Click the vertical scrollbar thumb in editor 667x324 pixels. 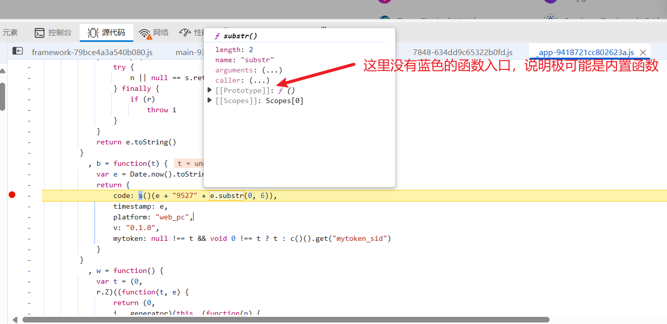coord(3,96)
